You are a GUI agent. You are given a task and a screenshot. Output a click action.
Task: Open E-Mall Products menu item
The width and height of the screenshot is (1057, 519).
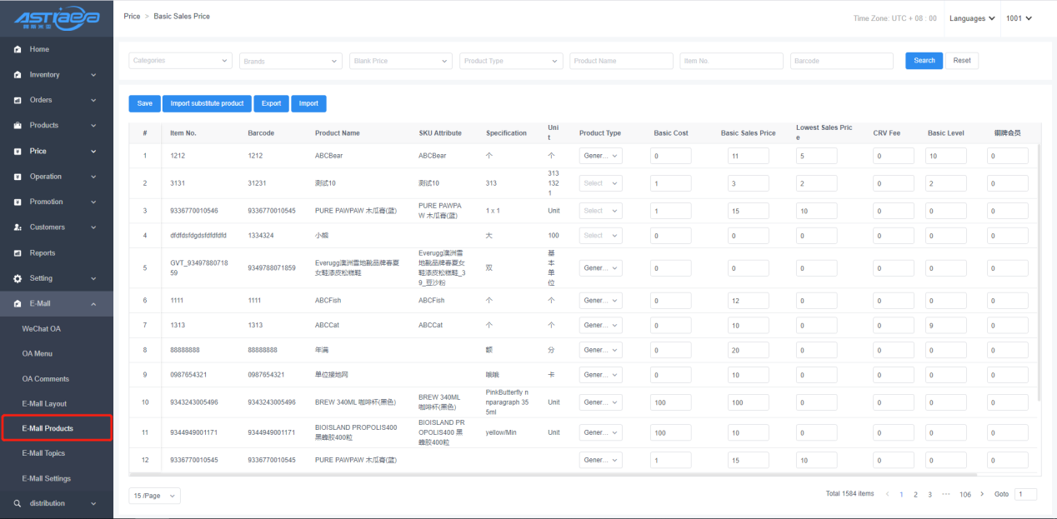pos(48,428)
